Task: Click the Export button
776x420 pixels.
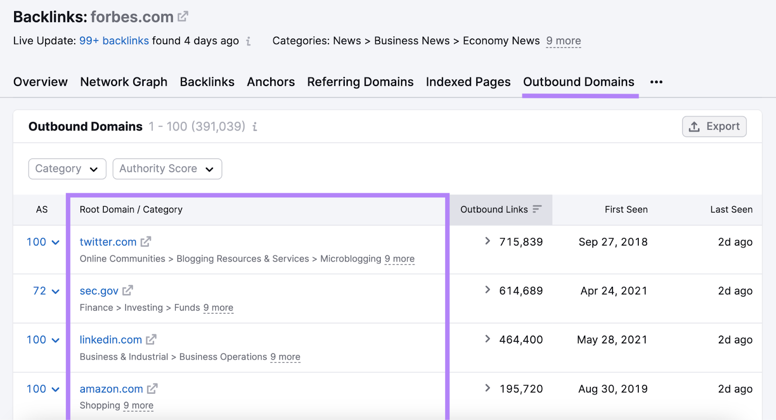Action: (x=714, y=127)
